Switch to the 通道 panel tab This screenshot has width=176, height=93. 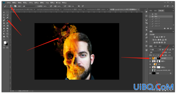point(155,46)
